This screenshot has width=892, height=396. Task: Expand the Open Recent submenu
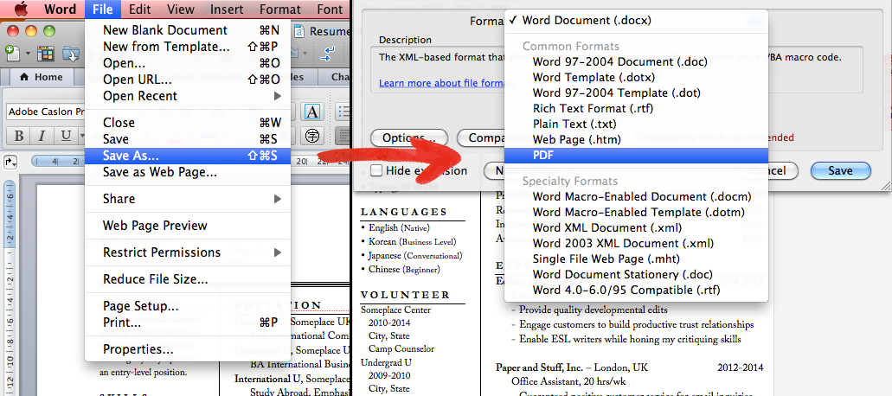click(188, 96)
